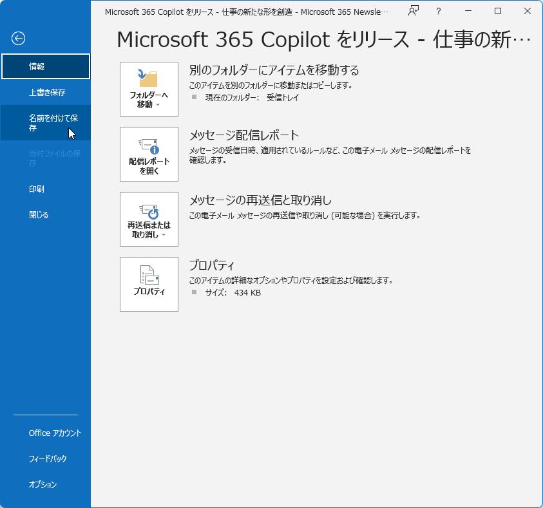Open the プロパティ properties button

click(x=149, y=284)
